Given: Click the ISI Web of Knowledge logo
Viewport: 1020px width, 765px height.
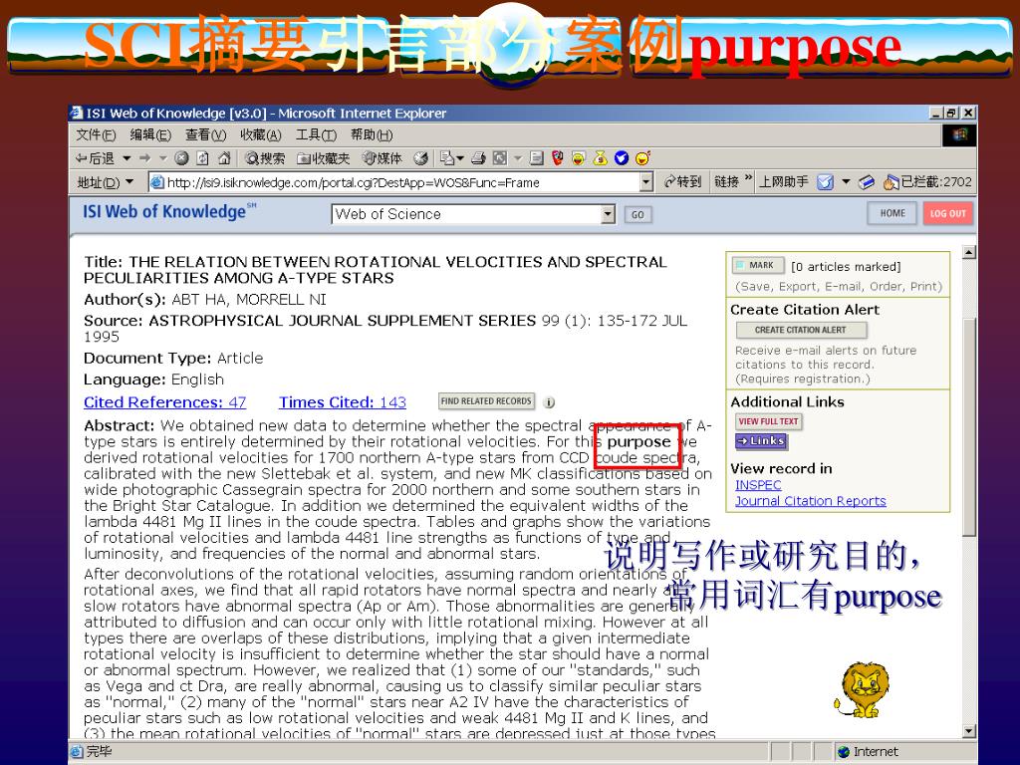Looking at the screenshot, I should (169, 211).
